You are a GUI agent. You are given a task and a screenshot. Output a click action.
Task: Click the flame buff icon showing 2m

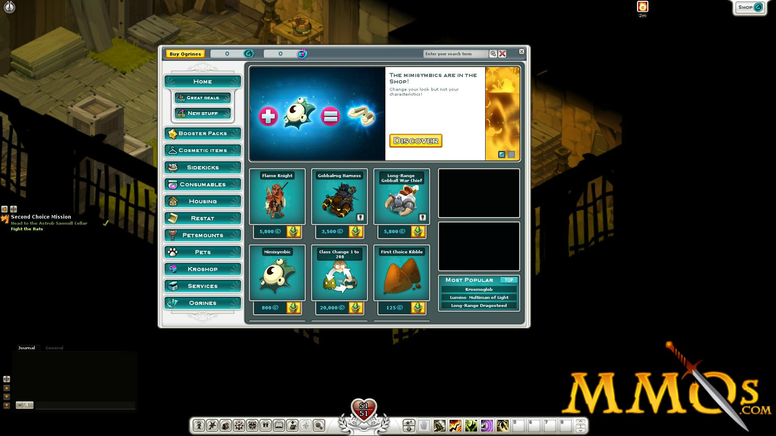(x=642, y=6)
